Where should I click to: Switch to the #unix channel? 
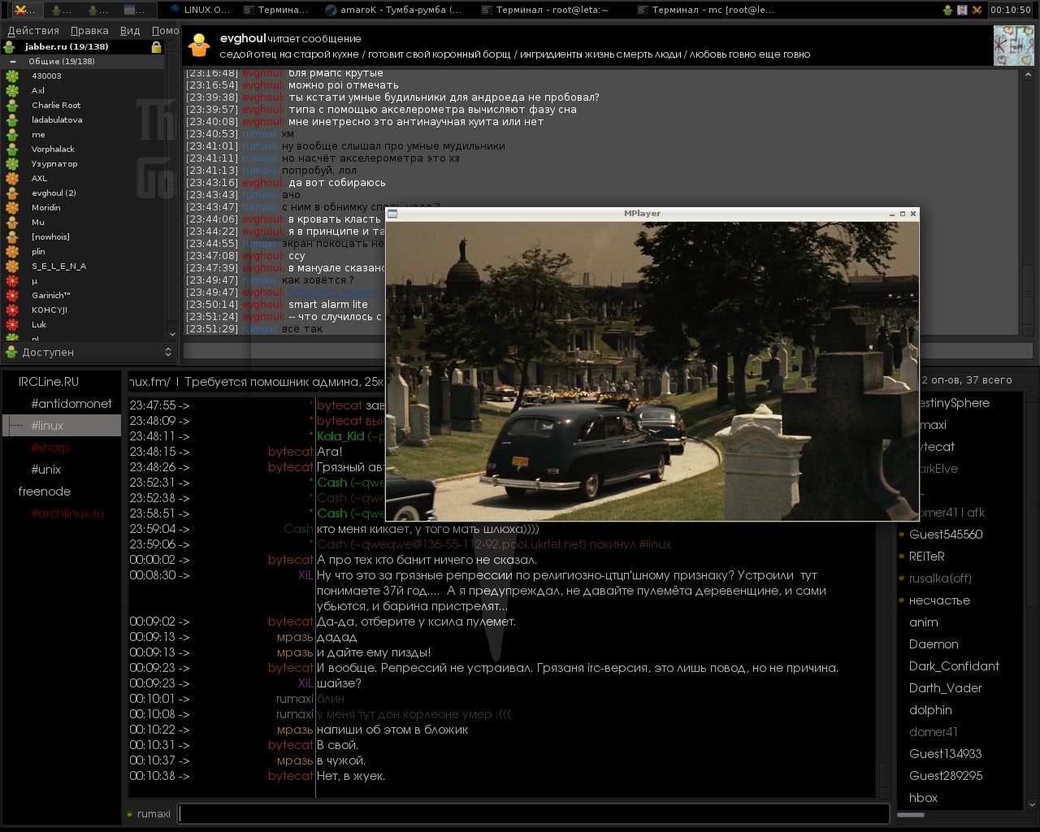[46, 470]
